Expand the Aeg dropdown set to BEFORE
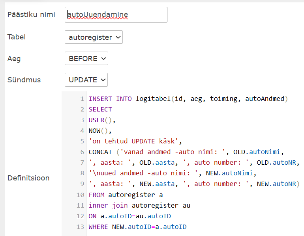This screenshot has height=236, width=304. pyautogui.click(x=86, y=59)
